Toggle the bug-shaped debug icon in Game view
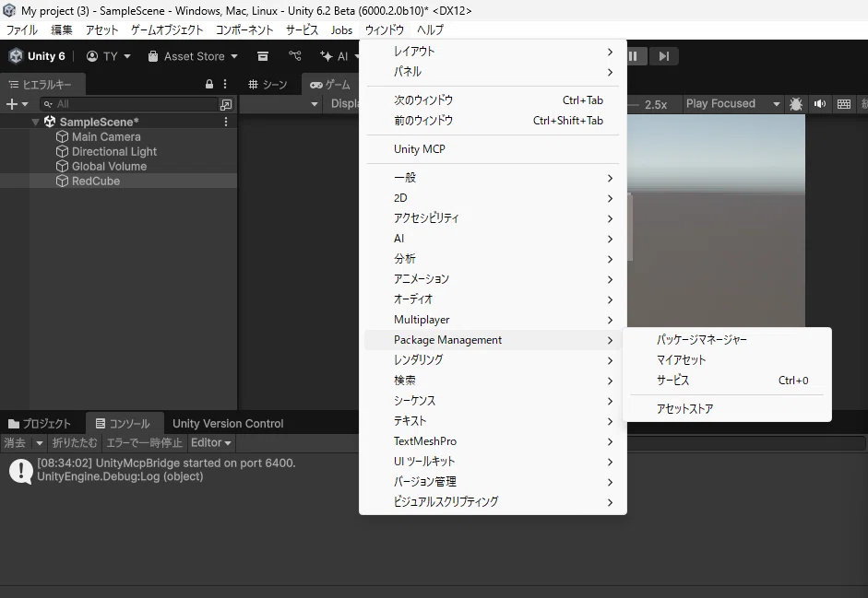 (796, 103)
